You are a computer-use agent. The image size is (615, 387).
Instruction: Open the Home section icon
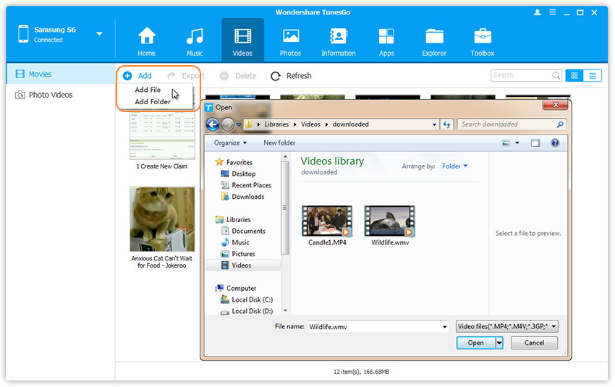147,36
